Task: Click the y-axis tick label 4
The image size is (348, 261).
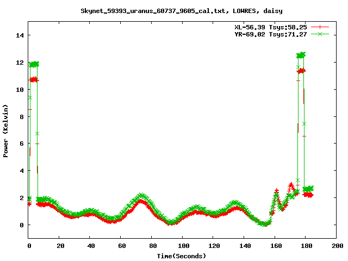Action: [x=22, y=171]
